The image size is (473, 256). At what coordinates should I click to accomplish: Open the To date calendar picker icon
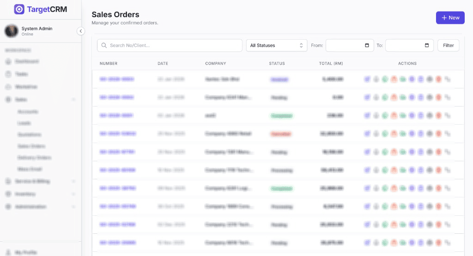(x=426, y=45)
